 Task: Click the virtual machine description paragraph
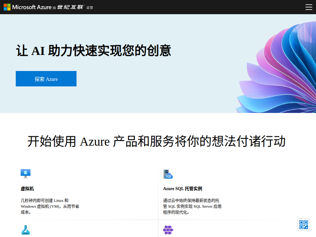point(50,206)
